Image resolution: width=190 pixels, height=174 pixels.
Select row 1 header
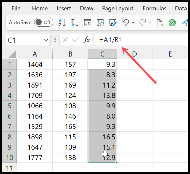coord(9,64)
